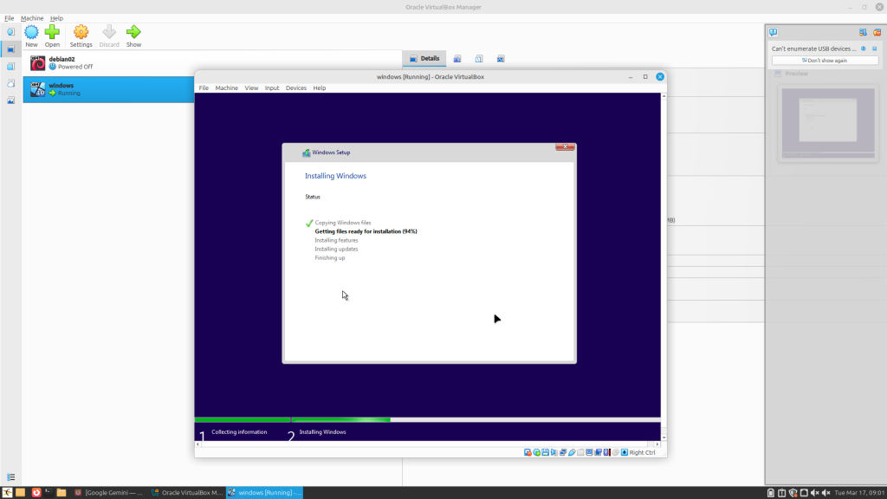The height and width of the screenshot is (499, 887).
Task: Click the network indicator in the VM status bar
Action: click(563, 452)
